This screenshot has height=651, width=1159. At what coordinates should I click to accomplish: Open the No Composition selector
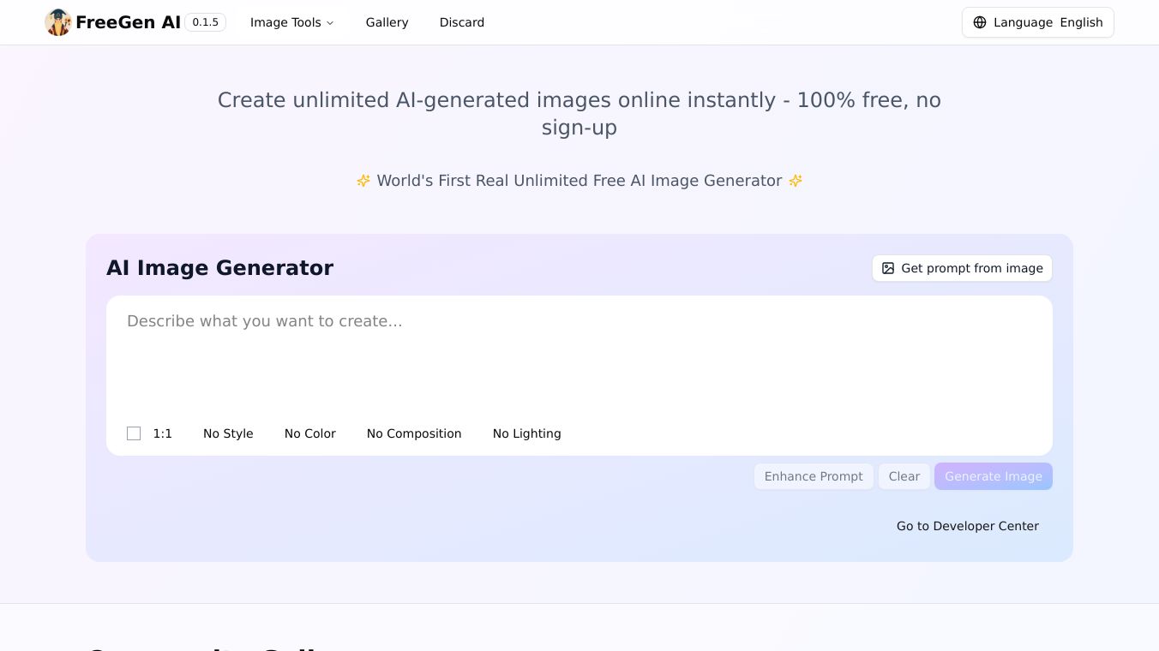[414, 433]
